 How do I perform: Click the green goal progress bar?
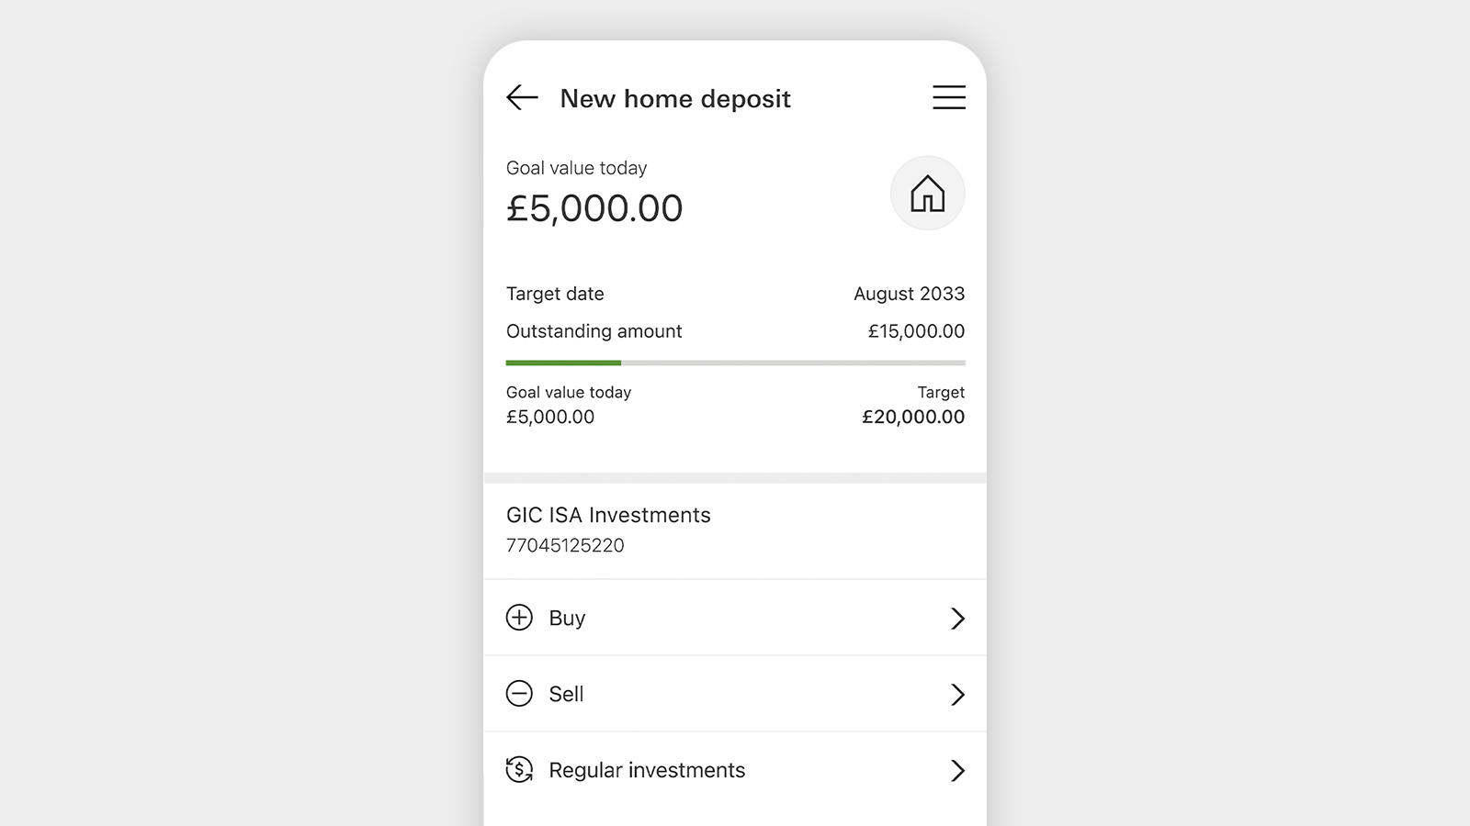(x=563, y=363)
